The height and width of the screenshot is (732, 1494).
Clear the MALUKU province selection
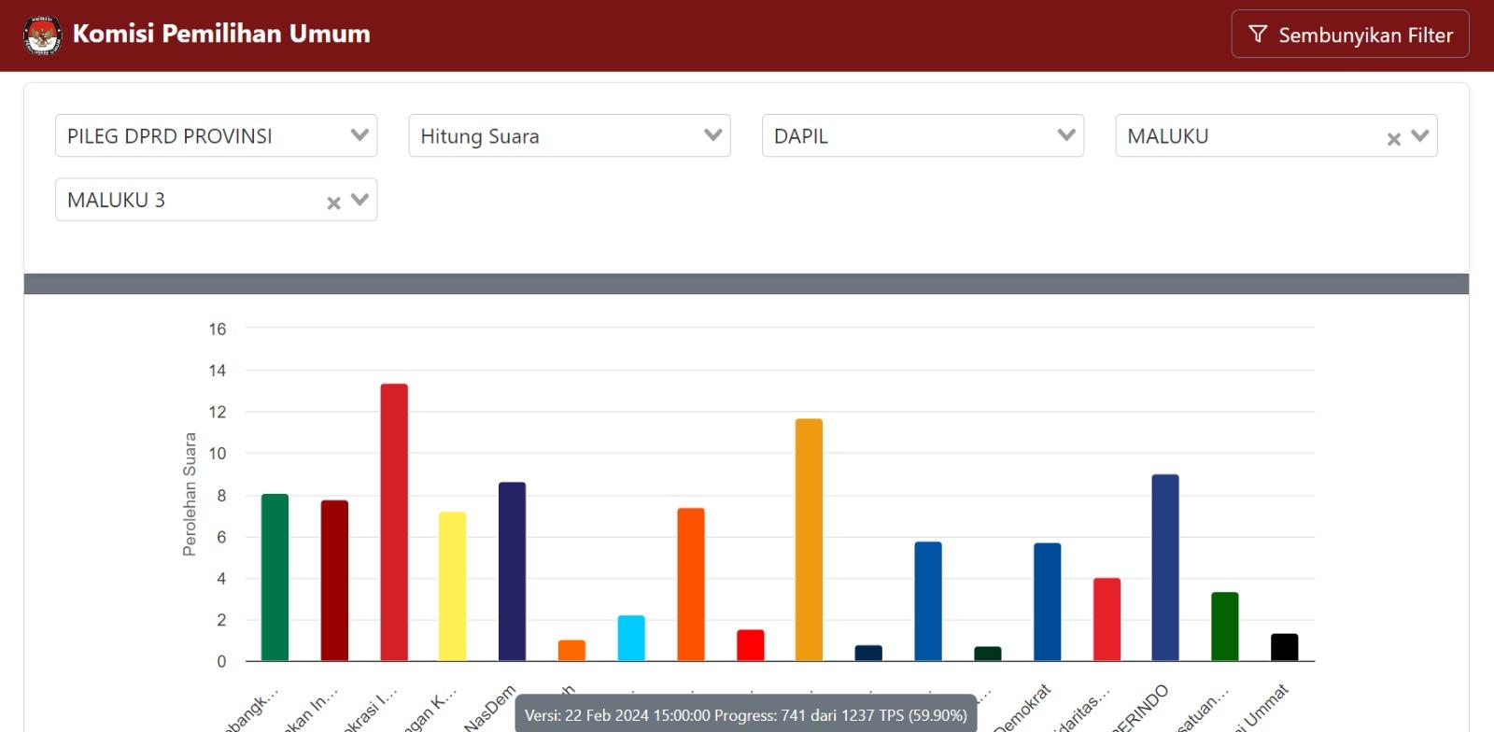(1393, 139)
